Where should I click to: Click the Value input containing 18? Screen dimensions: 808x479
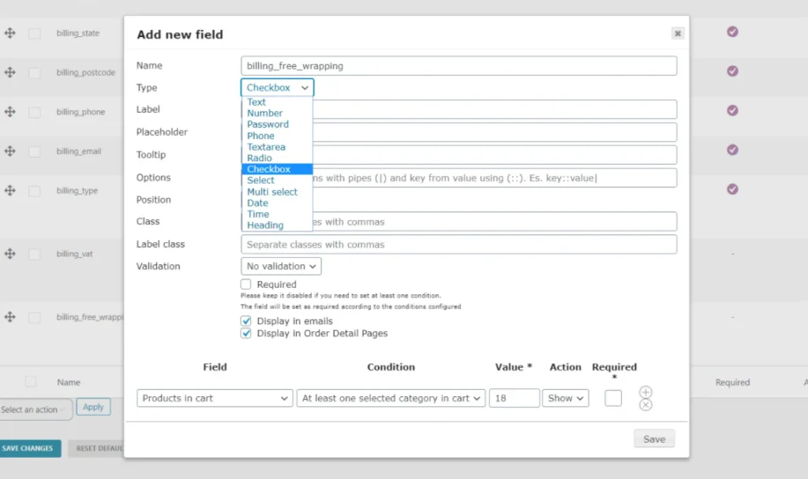click(x=514, y=399)
